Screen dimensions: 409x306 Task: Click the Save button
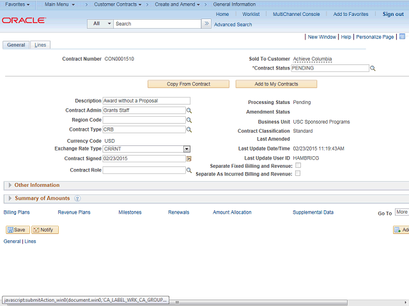tap(18, 229)
